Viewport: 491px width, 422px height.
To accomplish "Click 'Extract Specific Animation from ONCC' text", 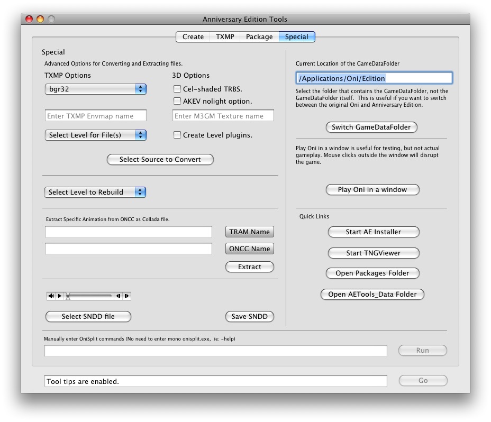I will pyautogui.click(x=108, y=219).
